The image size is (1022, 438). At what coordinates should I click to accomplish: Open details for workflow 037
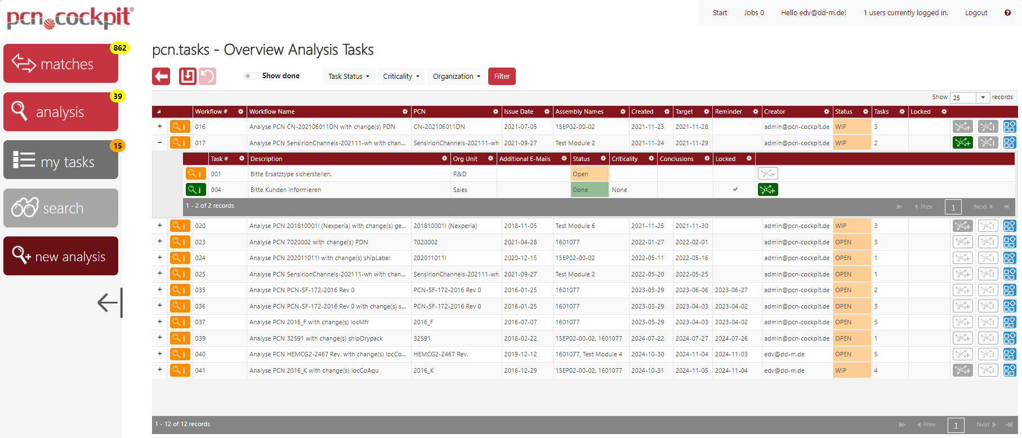[x=180, y=322]
